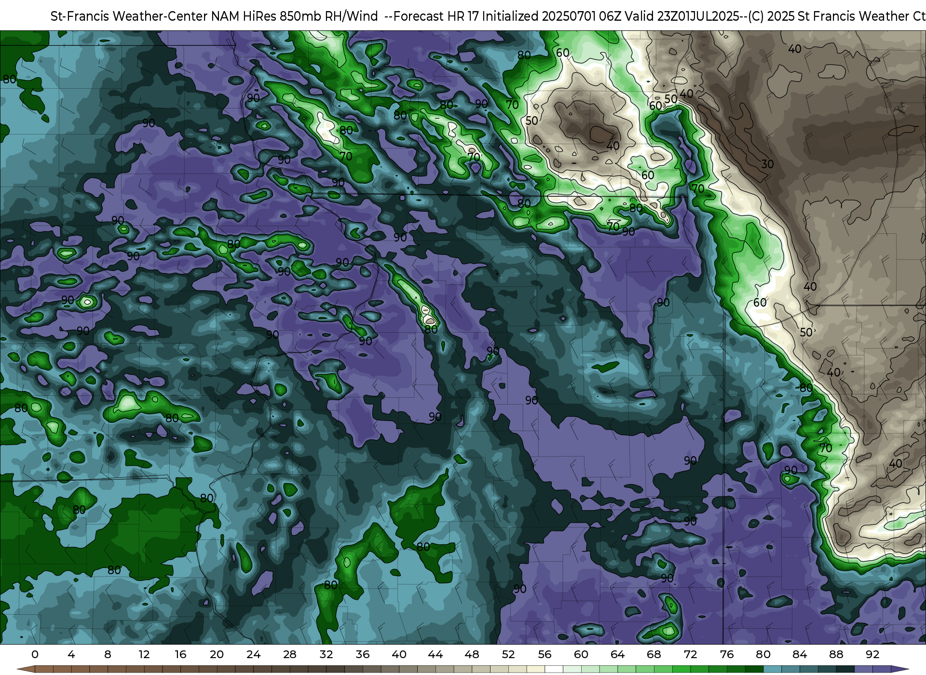Click '(C) 2025 St Francis Weather' copyright text
Screen dimensions: 926x675
(829, 16)
